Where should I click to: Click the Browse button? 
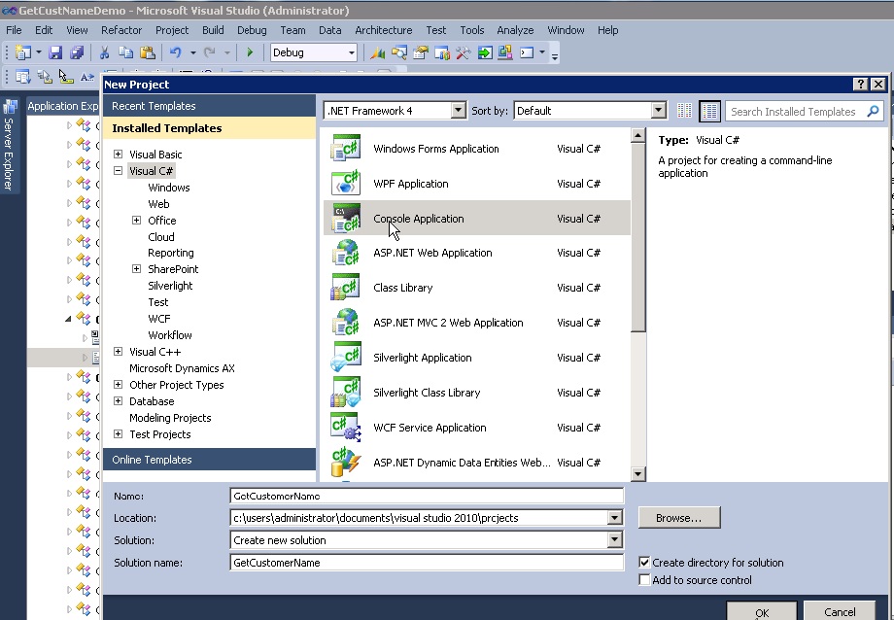679,517
